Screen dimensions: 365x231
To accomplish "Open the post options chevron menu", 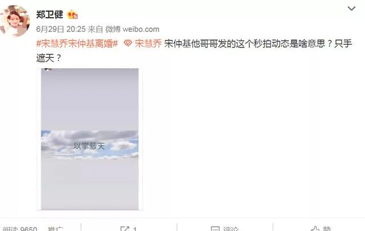I will (351, 9).
